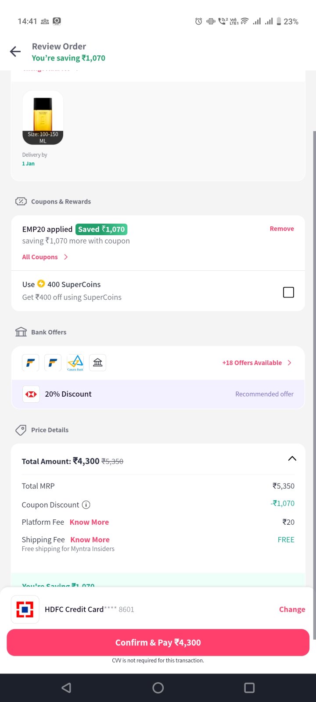This screenshot has height=702, width=316.
Task: Collapse the Total Amount price details chevron
Action: [x=292, y=458]
